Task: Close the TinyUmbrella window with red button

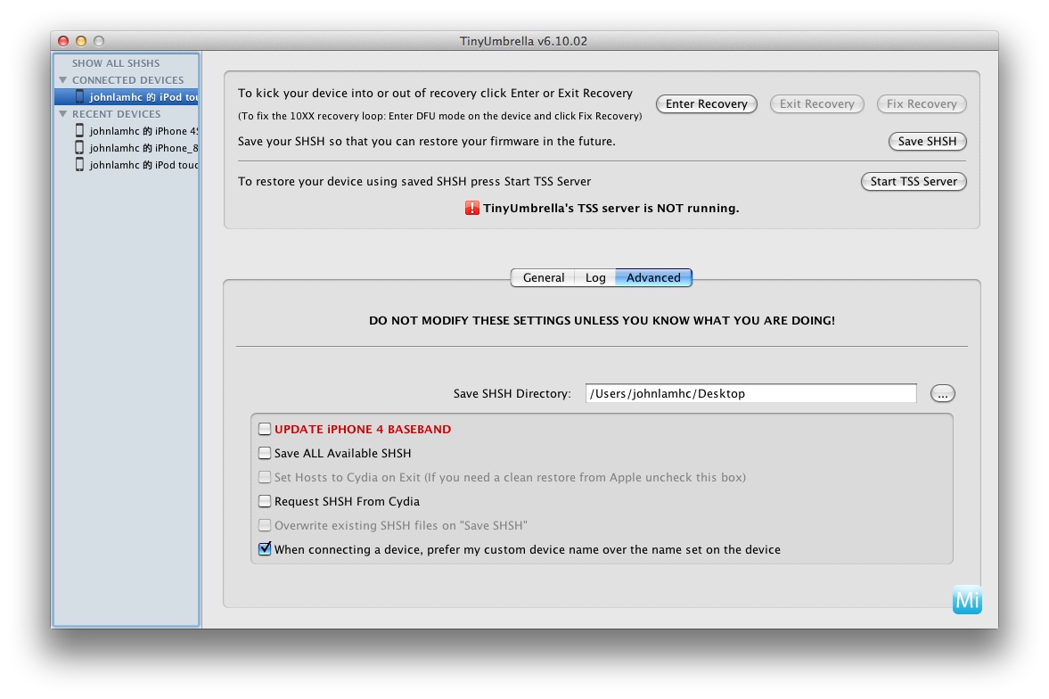Action: (63, 41)
